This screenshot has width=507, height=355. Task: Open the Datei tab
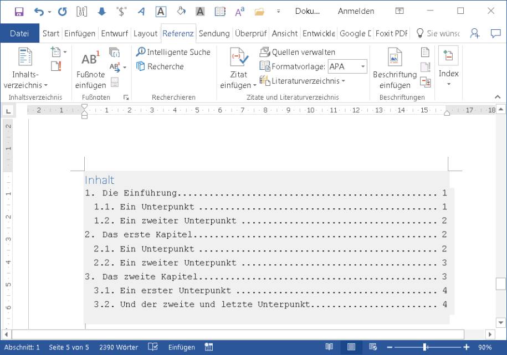pos(19,33)
